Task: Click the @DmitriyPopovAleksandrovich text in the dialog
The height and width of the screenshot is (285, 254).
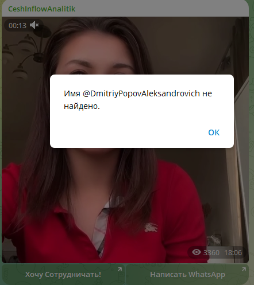Action: coord(141,93)
